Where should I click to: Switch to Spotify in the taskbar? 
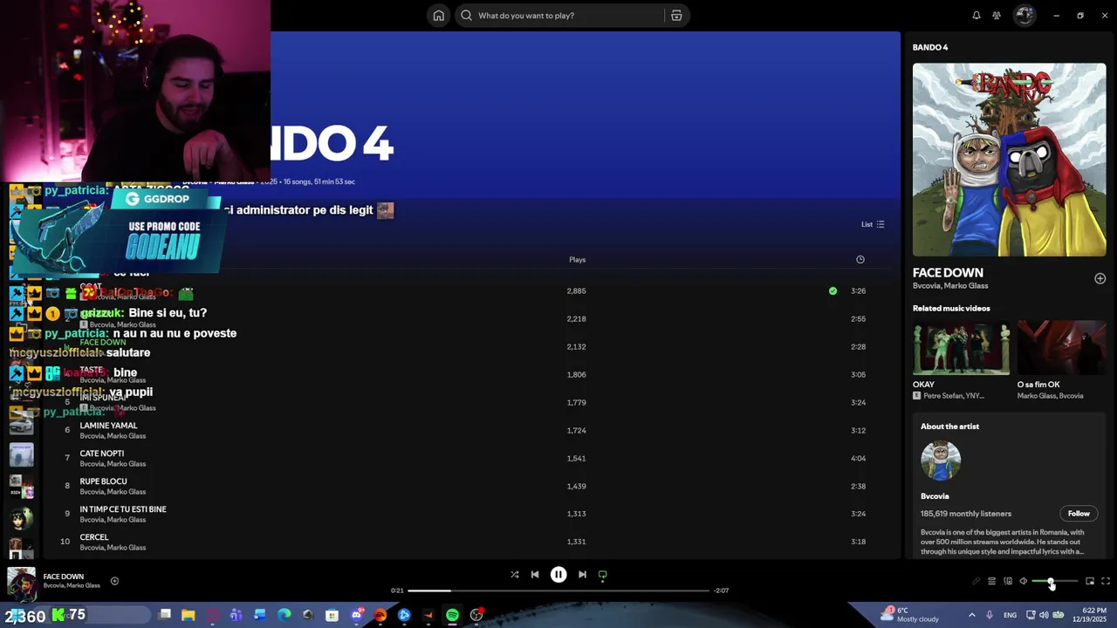pos(452,615)
